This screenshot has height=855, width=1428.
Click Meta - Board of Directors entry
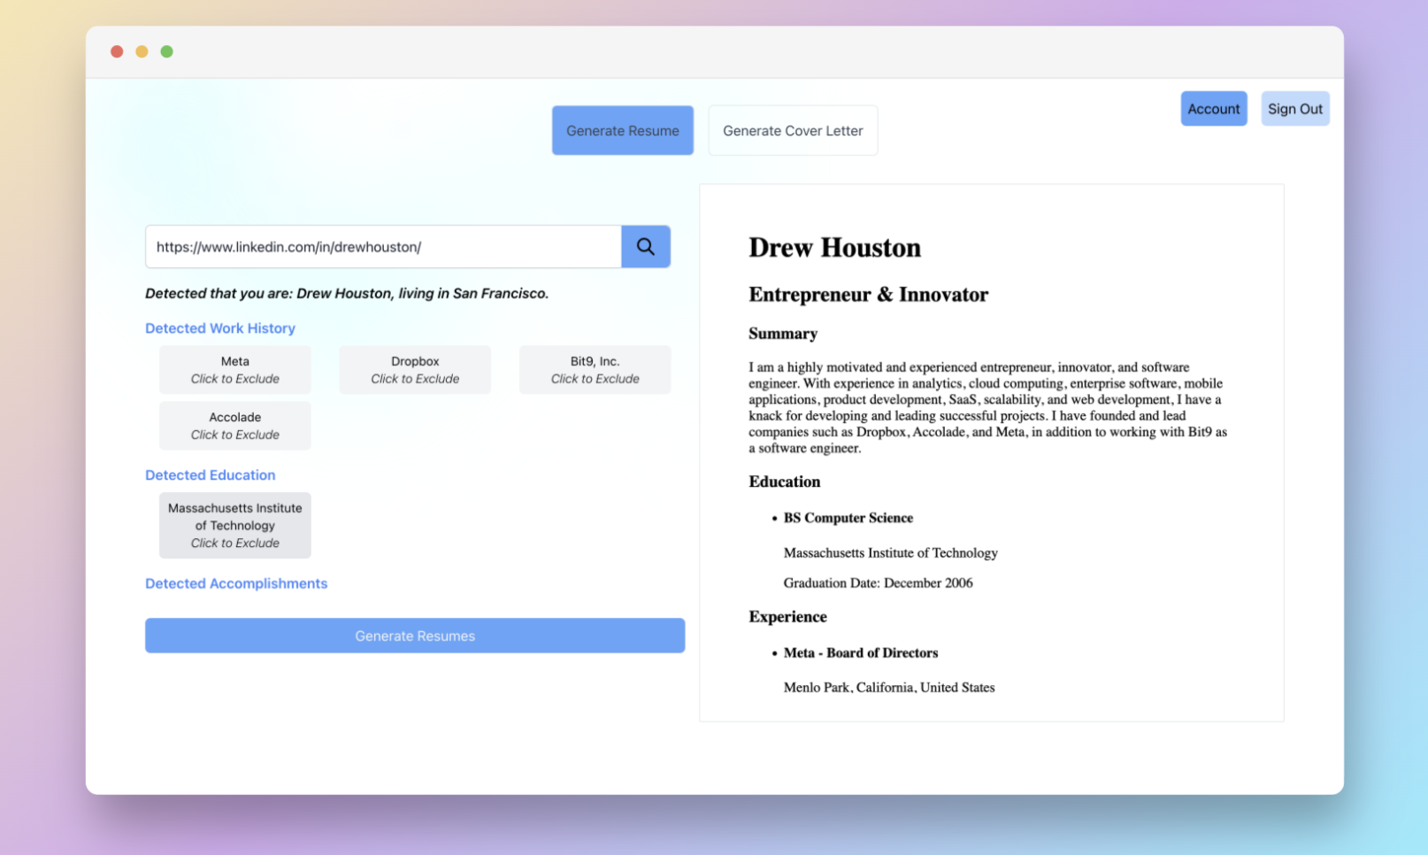pyautogui.click(x=861, y=652)
